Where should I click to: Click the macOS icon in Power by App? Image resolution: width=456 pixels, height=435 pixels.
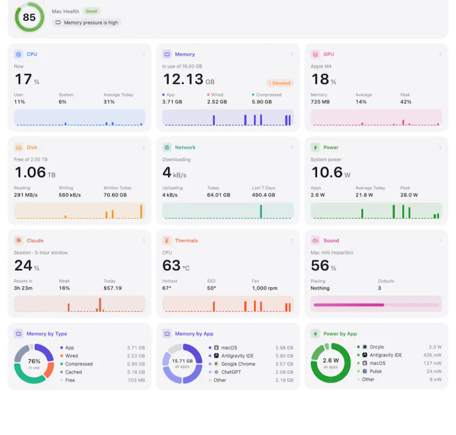365,363
